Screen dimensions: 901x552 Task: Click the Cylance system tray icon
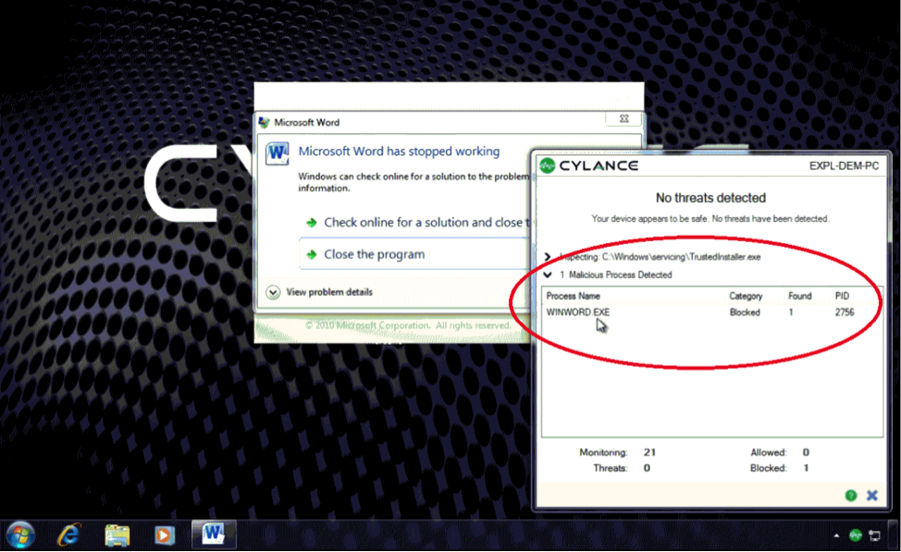click(x=856, y=534)
